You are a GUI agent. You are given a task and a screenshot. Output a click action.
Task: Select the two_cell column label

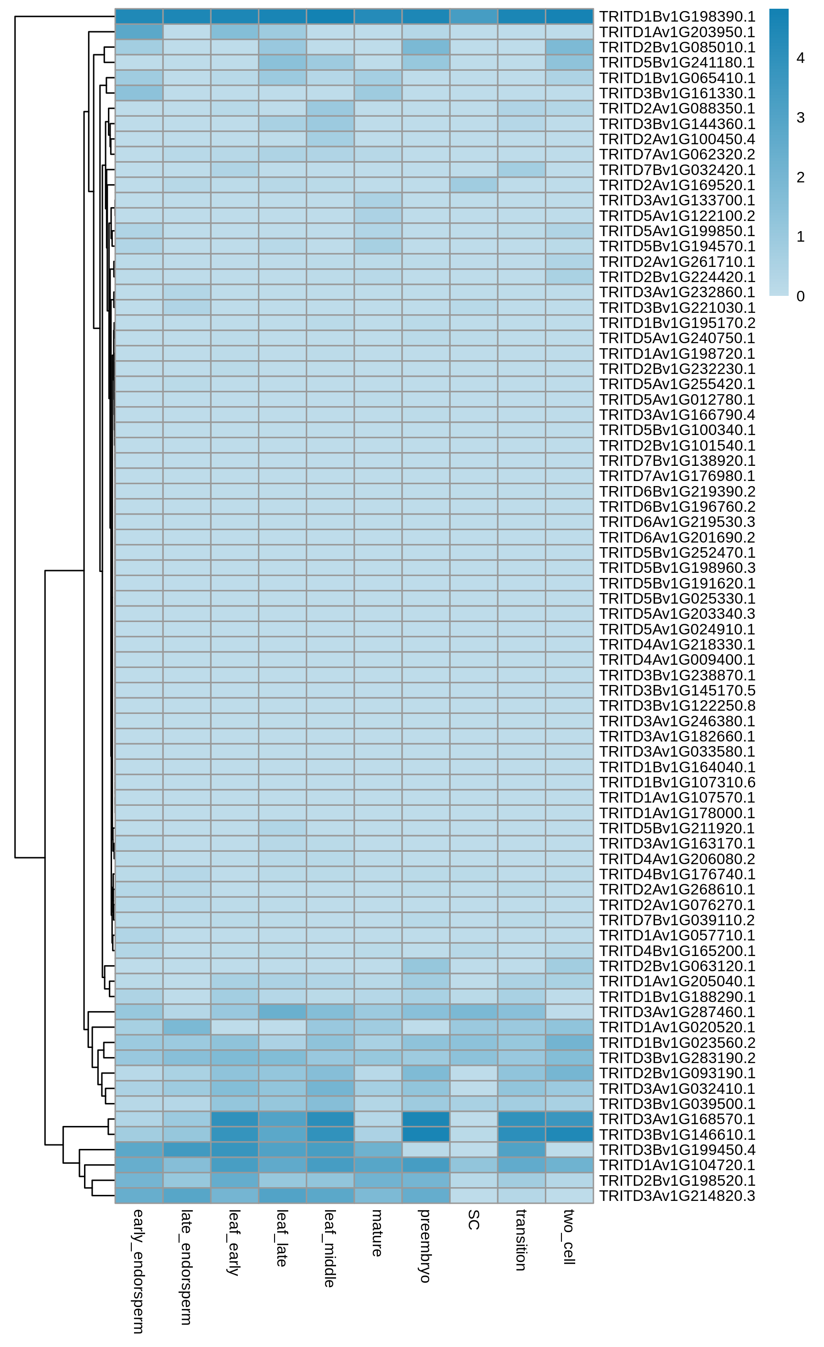(x=569, y=1237)
